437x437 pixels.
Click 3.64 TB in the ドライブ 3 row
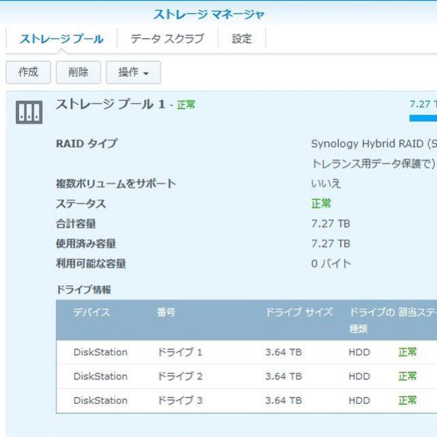(x=284, y=401)
